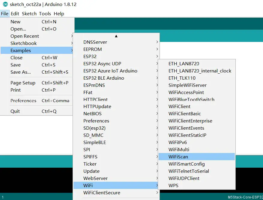Open the WiFiMulti example
The image size is (263, 200).
(197, 150)
